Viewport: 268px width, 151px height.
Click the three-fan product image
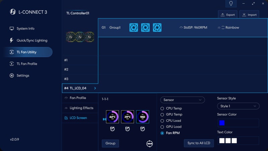coord(80,37)
